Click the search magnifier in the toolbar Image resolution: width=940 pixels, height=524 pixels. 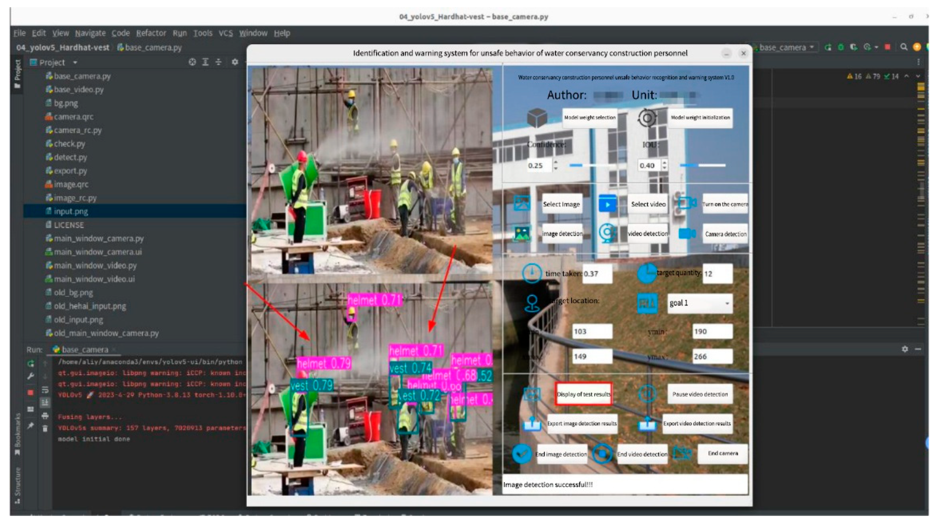(904, 47)
